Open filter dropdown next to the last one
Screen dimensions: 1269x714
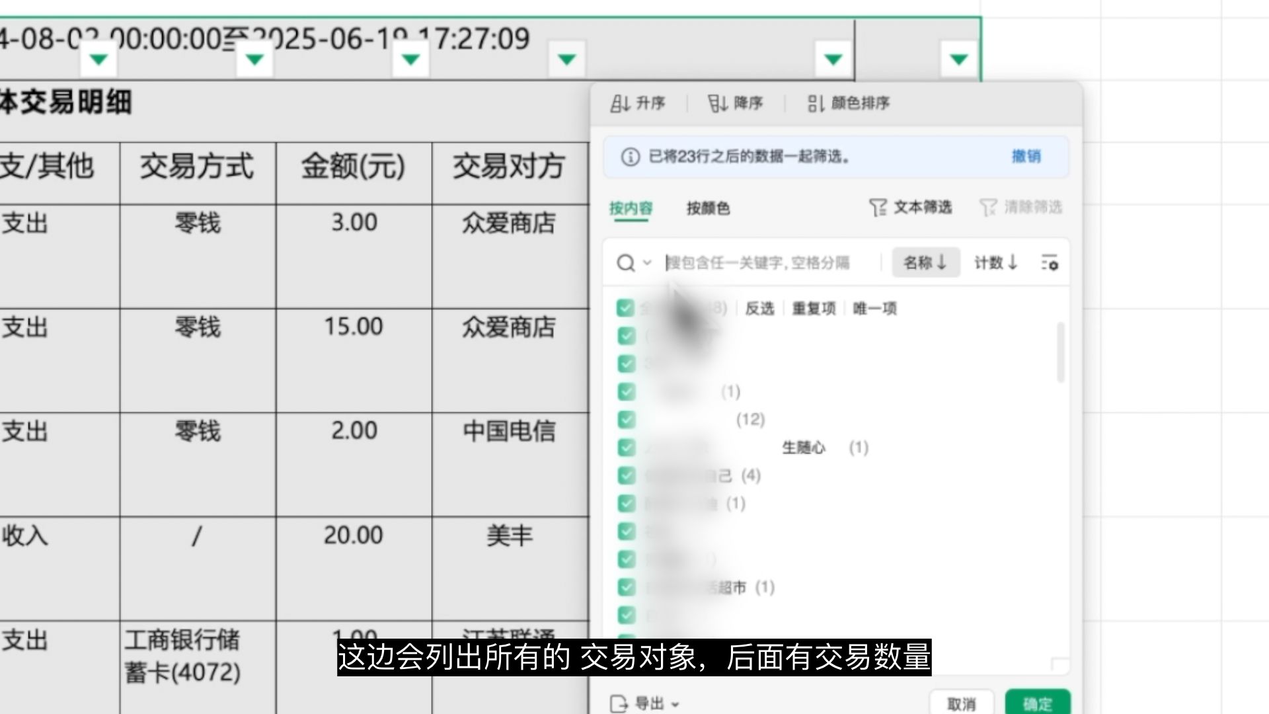click(x=833, y=59)
